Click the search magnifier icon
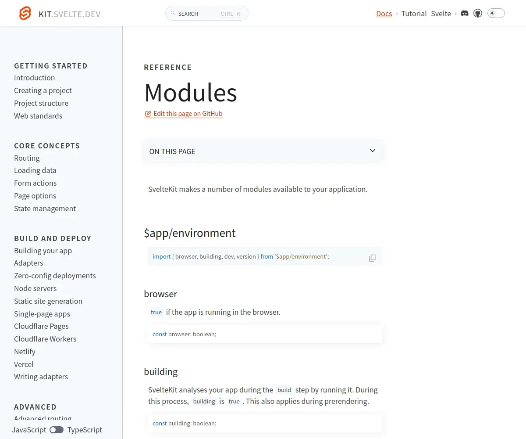The image size is (526, 439). (x=173, y=14)
